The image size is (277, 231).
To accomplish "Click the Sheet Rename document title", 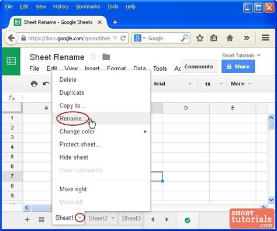I will tap(57, 57).
